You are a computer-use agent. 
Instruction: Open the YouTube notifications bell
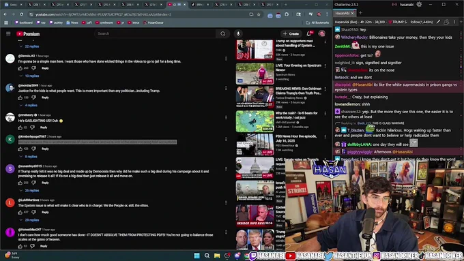pyautogui.click(x=309, y=33)
